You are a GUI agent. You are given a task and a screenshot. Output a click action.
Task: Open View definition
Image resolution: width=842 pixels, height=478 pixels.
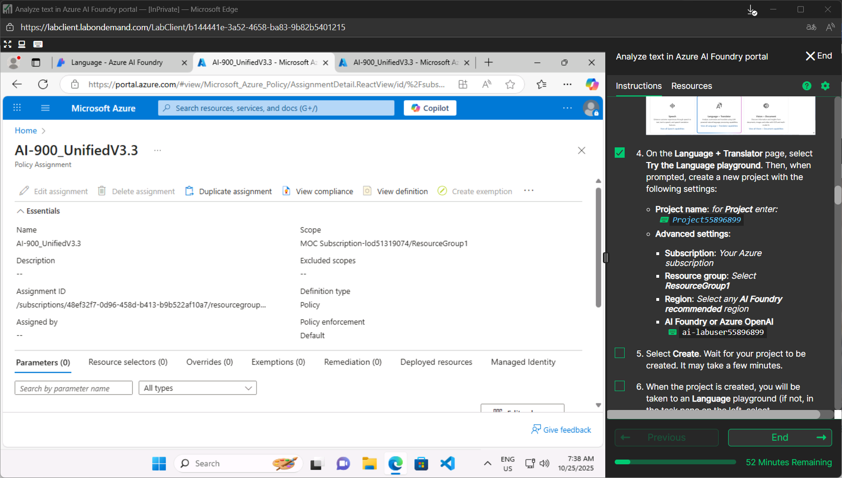[395, 191]
